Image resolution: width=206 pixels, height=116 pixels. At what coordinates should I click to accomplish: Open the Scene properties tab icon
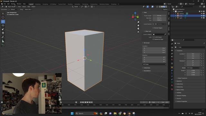tap(172, 57)
